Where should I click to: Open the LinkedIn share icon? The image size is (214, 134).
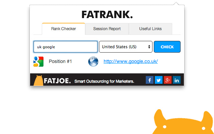pyautogui.click(x=177, y=80)
